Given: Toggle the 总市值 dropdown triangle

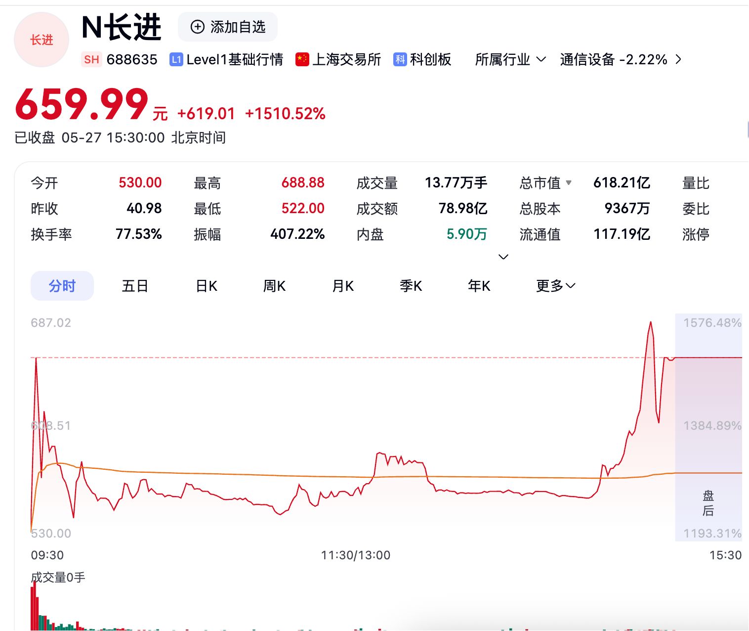Looking at the screenshot, I should [x=569, y=182].
